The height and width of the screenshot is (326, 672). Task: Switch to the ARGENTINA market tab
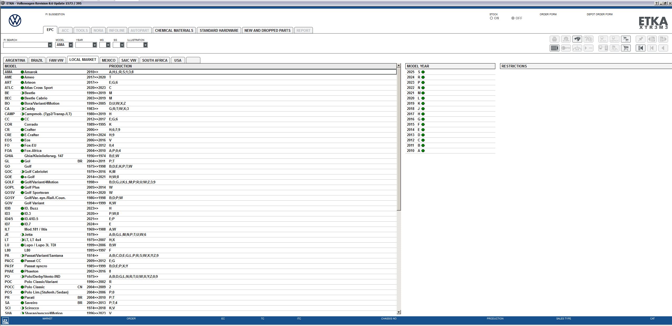click(15, 60)
